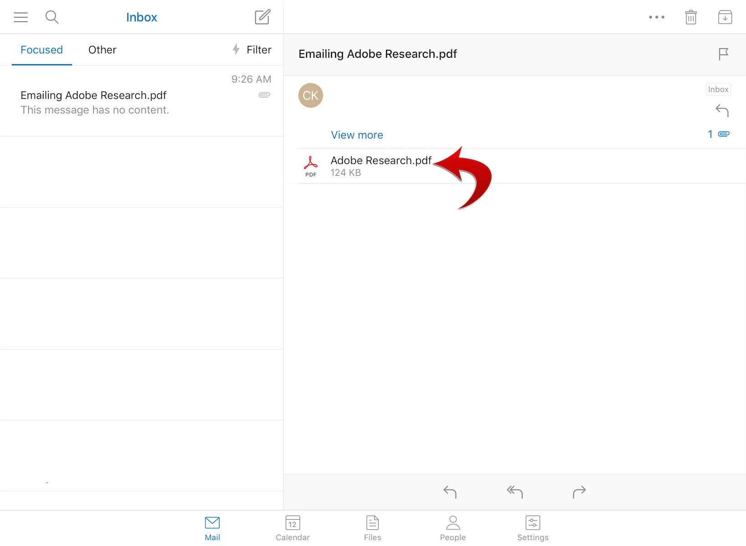Open the Files tab
The width and height of the screenshot is (746, 546).
click(x=373, y=528)
